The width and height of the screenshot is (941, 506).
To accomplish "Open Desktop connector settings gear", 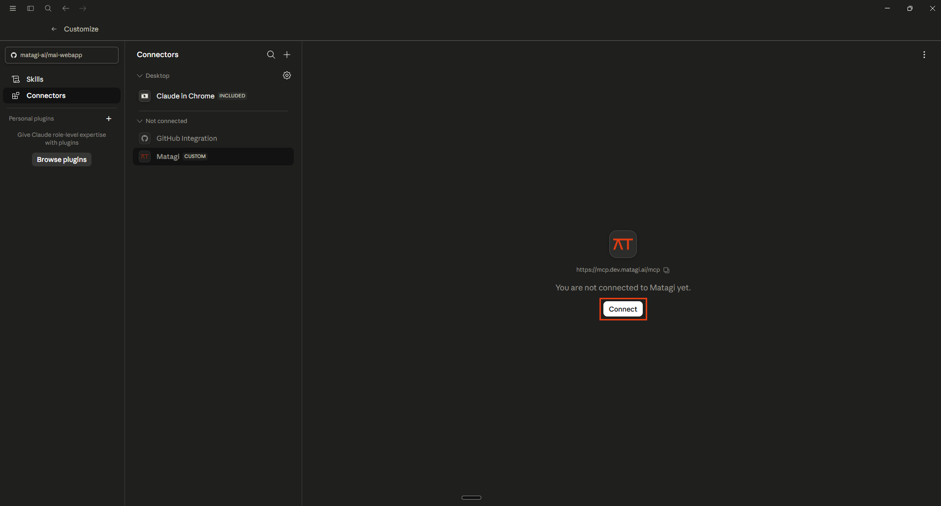I will [287, 75].
